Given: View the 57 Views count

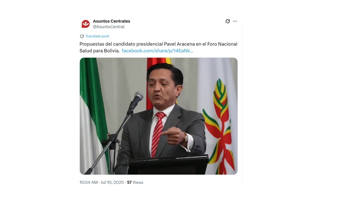Looking at the screenshot, I should coord(135,182).
